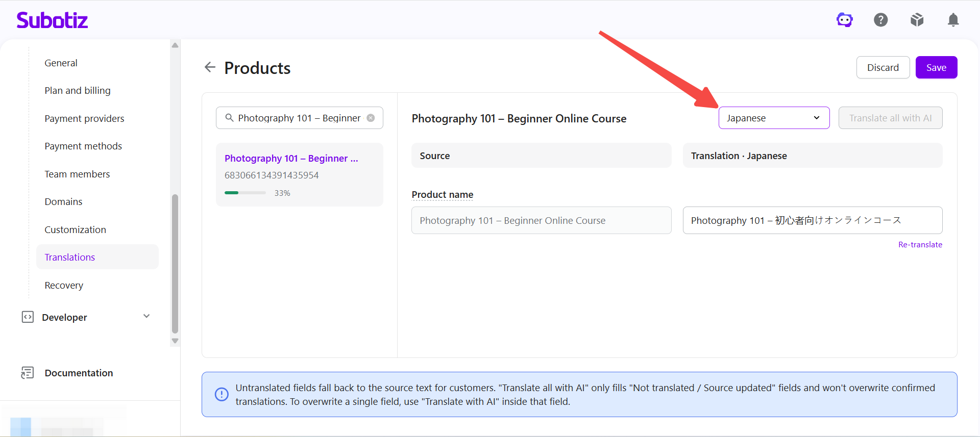Click the Developer code icon

coord(28,317)
